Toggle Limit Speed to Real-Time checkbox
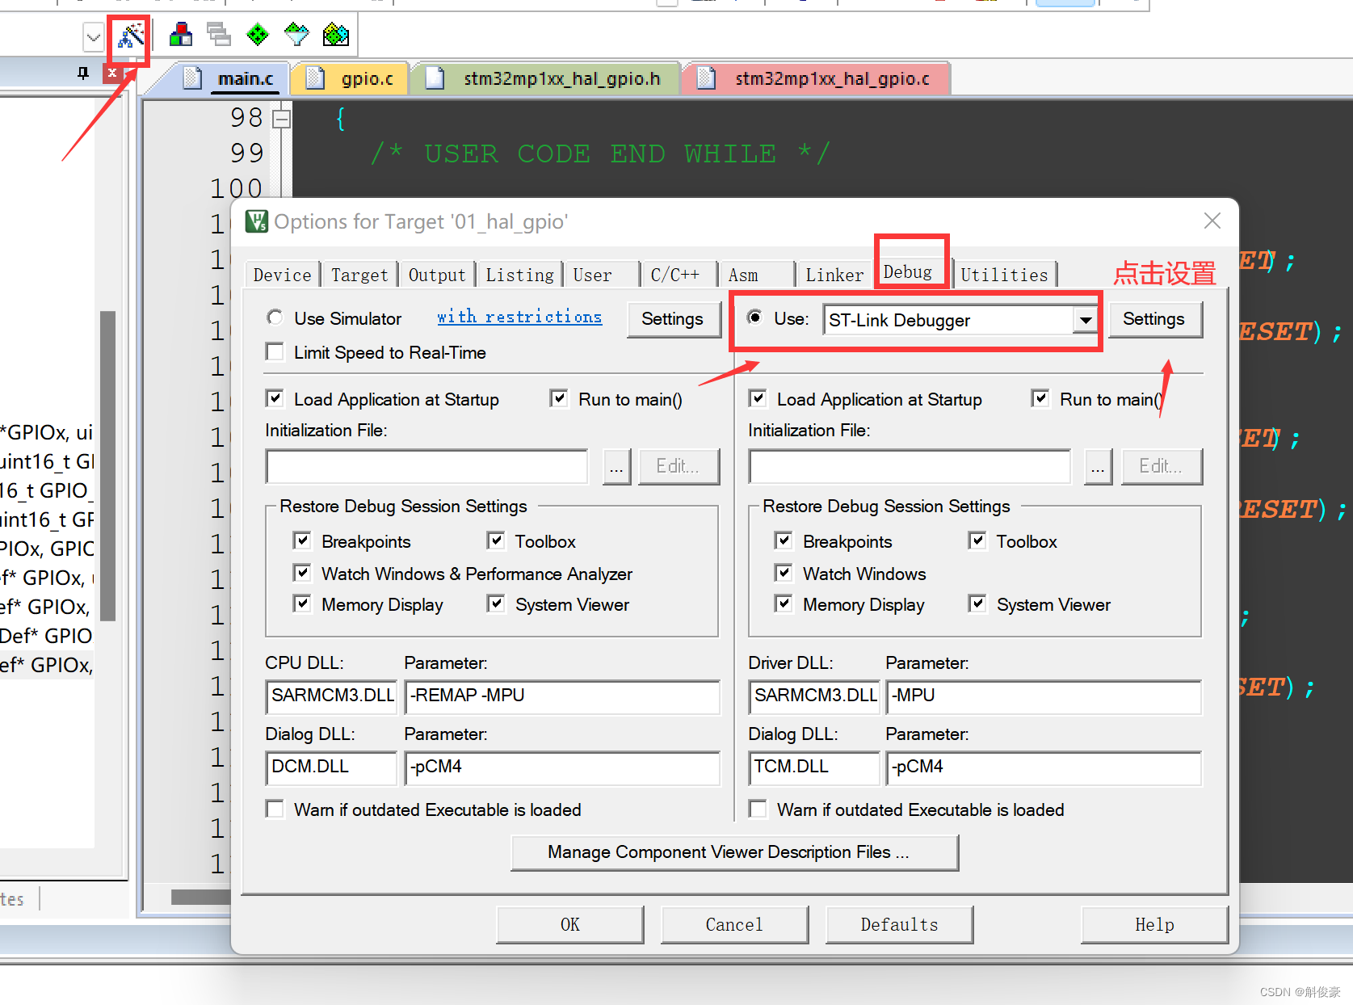 pos(275,352)
